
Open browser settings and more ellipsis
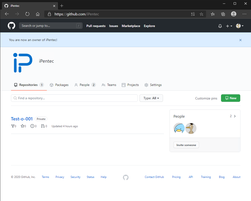point(244,14)
